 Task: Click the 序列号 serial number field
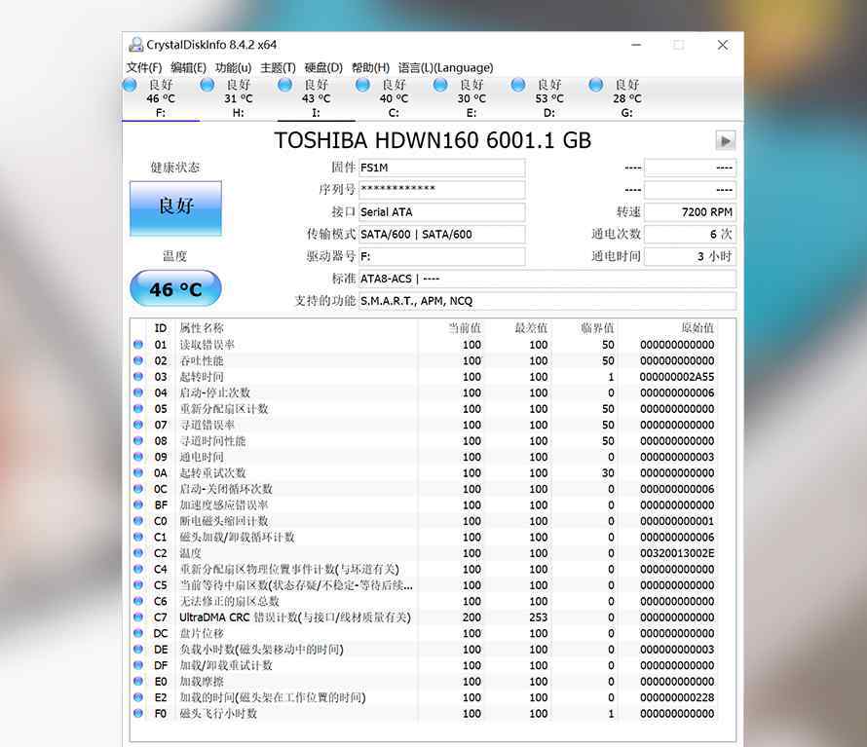(x=442, y=190)
